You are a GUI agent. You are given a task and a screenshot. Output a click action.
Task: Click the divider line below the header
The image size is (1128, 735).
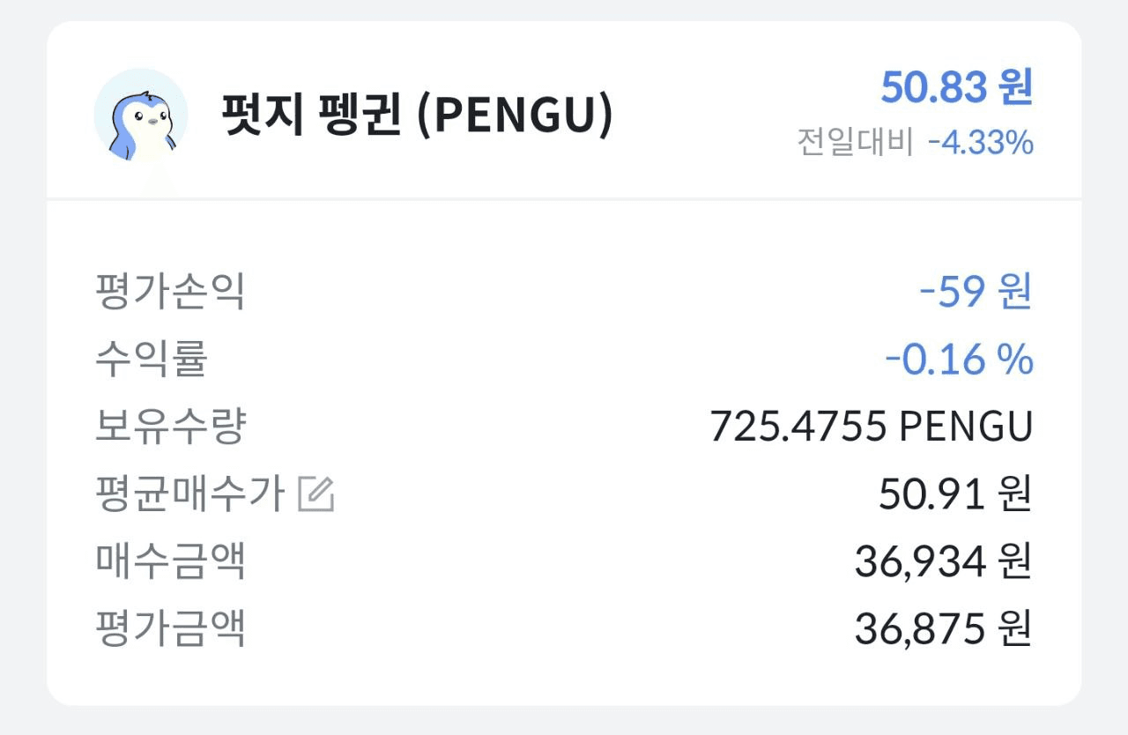click(564, 199)
